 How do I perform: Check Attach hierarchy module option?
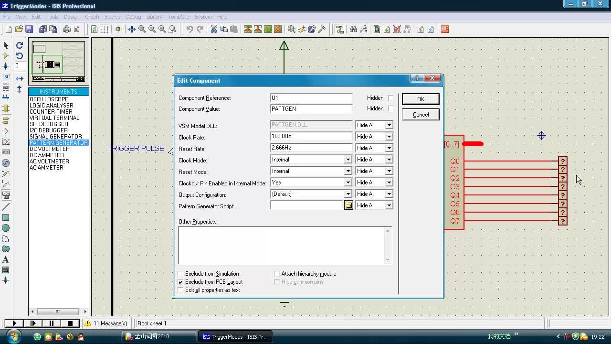click(x=277, y=274)
